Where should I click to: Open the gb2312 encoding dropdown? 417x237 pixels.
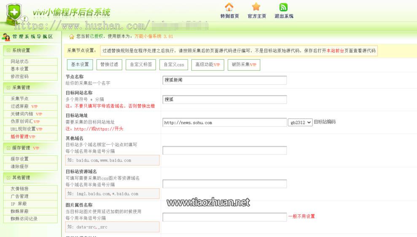[x=300, y=122]
